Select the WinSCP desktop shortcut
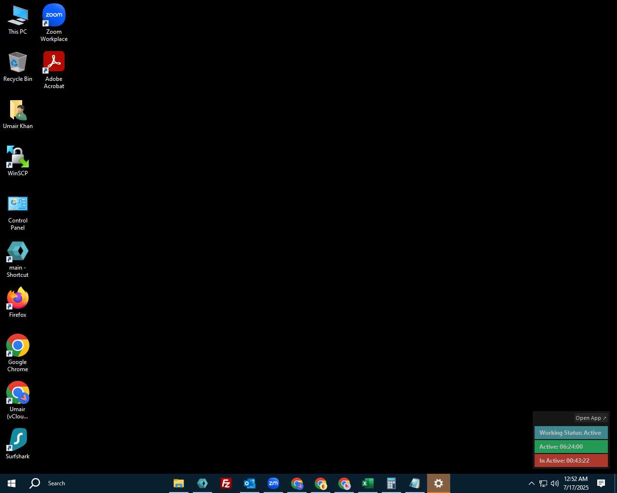Image resolution: width=617 pixels, height=493 pixels. tap(17, 161)
